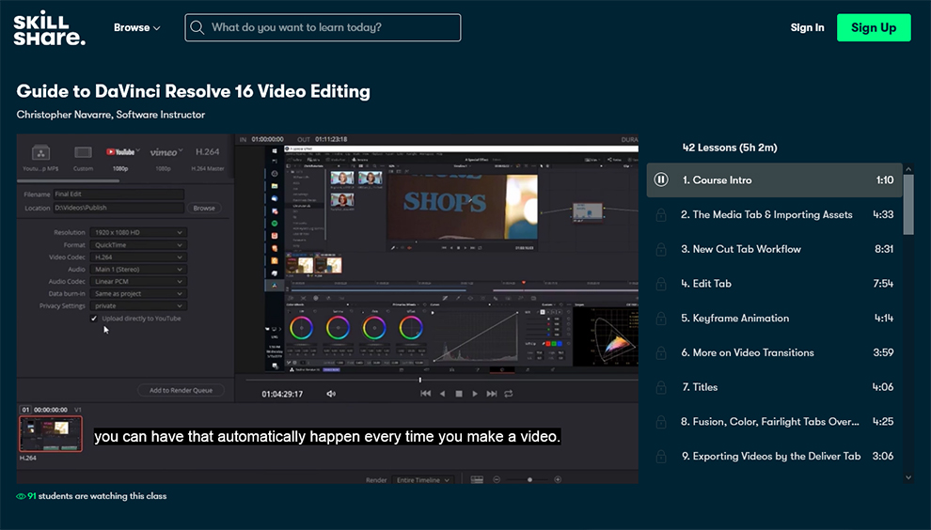Click the viewer volume speaker icon
The image size is (931, 530).
331,394
